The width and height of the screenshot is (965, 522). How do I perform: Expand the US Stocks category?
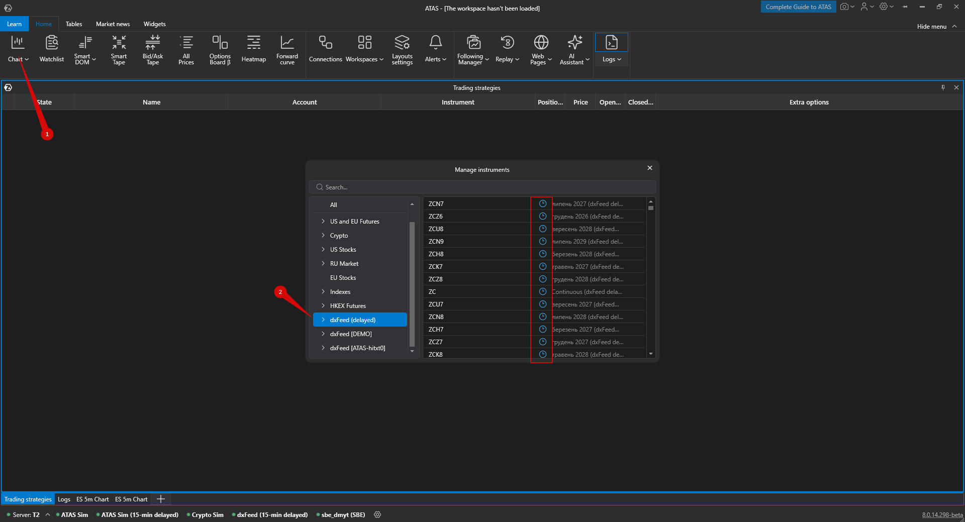(x=323, y=249)
